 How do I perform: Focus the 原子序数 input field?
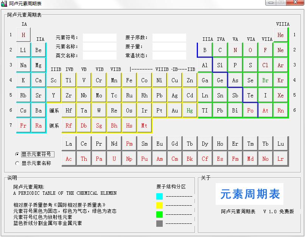click(x=169, y=38)
